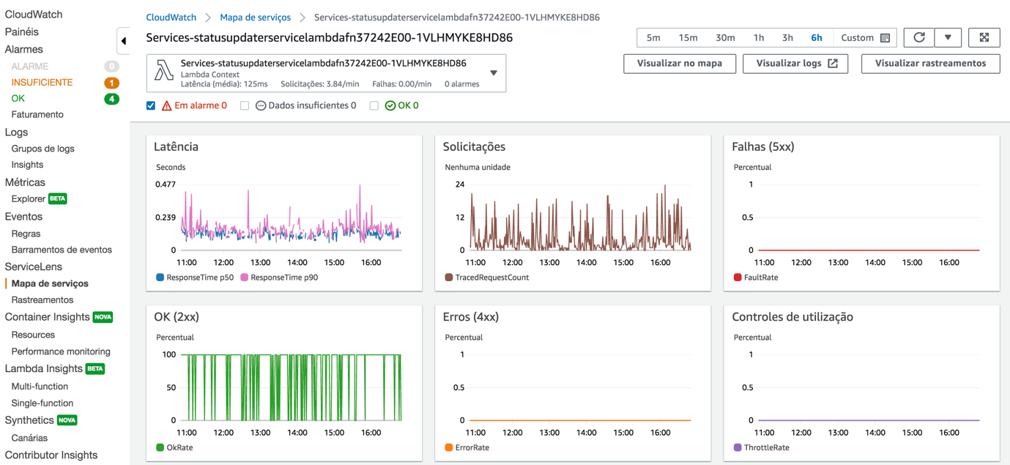The width and height of the screenshot is (1010, 465).
Task: Open Single-function under Lambda Insights
Action: tap(42, 403)
